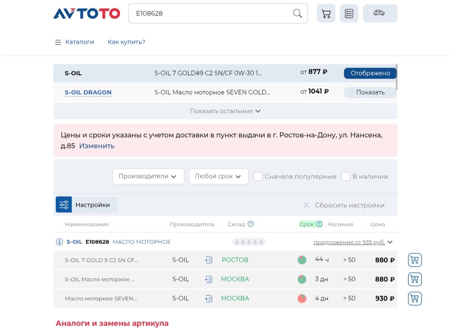Screen dimensions: 450x329
Task: Open Срок help question mark
Action: pos(319,224)
